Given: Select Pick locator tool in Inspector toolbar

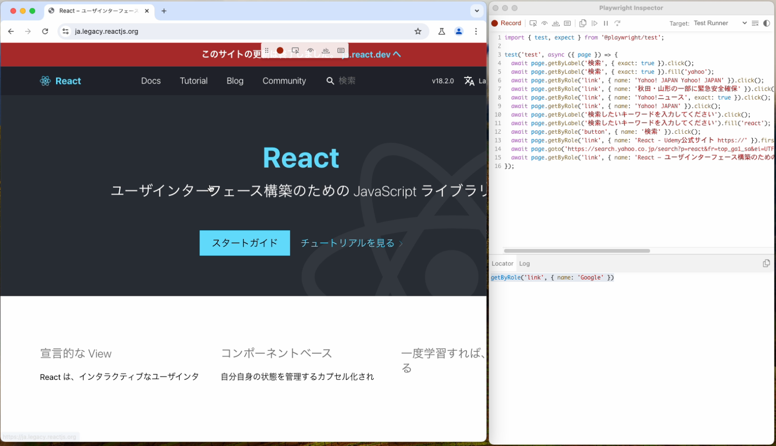Looking at the screenshot, I should click(x=533, y=23).
